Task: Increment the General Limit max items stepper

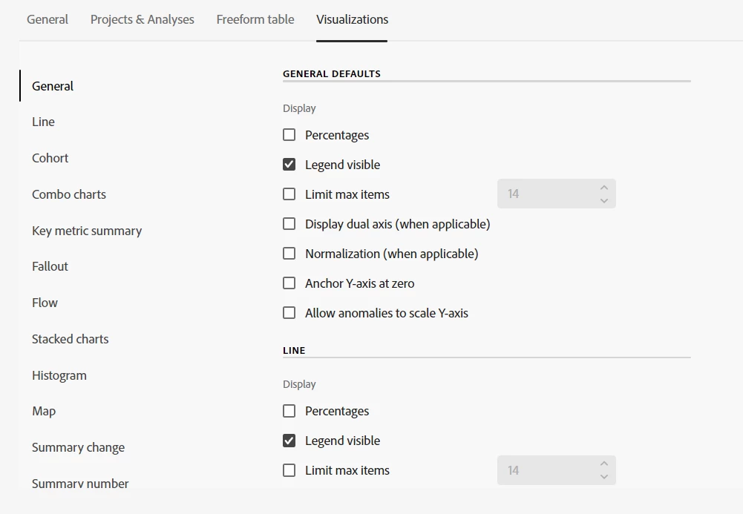Action: pos(604,188)
